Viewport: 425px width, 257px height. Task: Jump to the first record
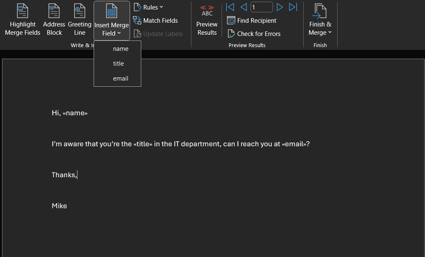pos(230,7)
